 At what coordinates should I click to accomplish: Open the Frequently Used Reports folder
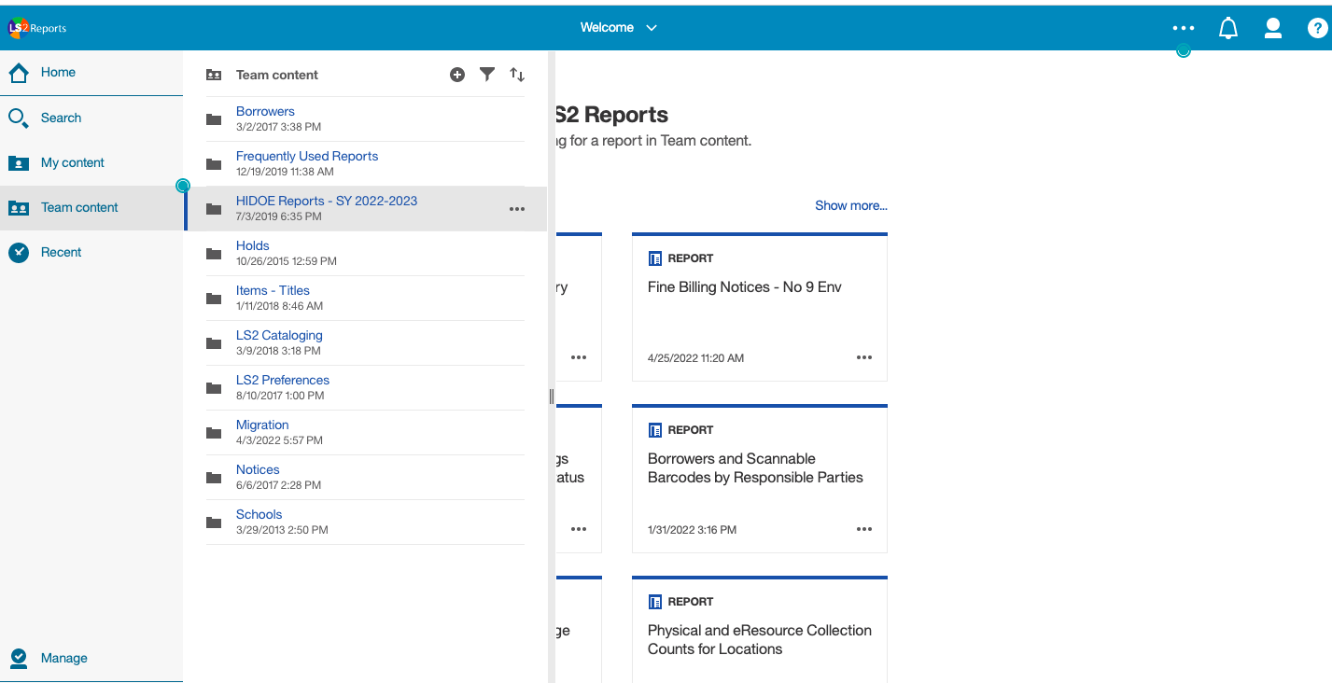click(307, 156)
